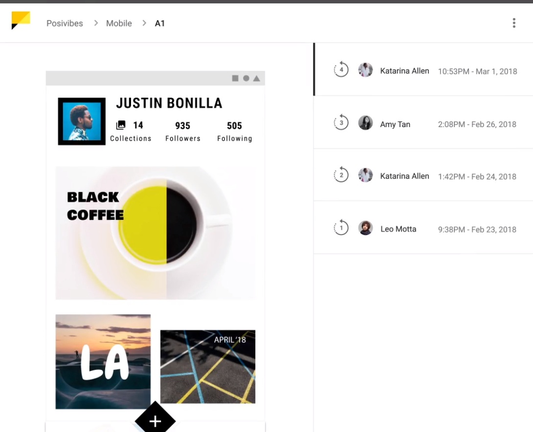
Task: Click Justin Bonilla's profile photo
Action: click(x=82, y=122)
